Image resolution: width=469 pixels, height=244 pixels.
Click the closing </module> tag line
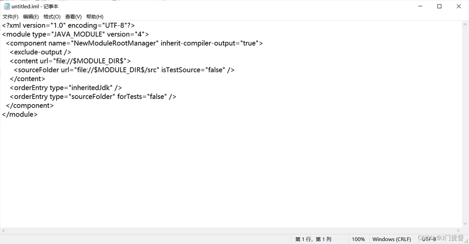click(x=20, y=114)
